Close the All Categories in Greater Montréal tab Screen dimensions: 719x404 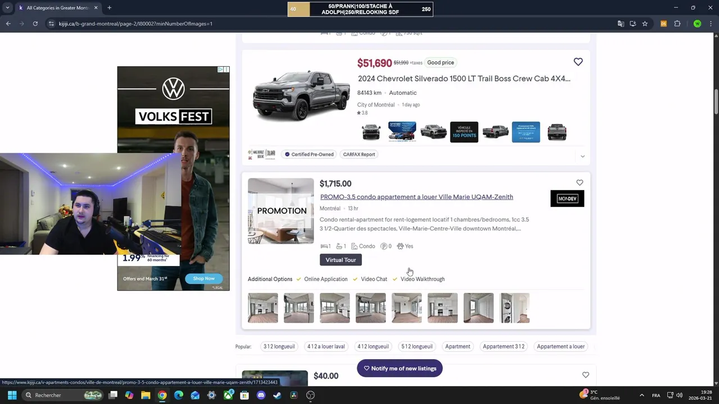[95, 8]
